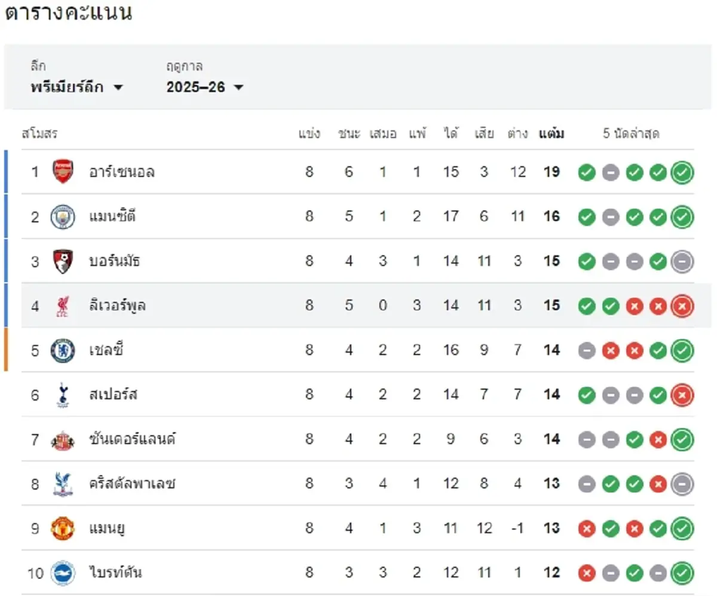Click Sunderland club crest

(63, 439)
